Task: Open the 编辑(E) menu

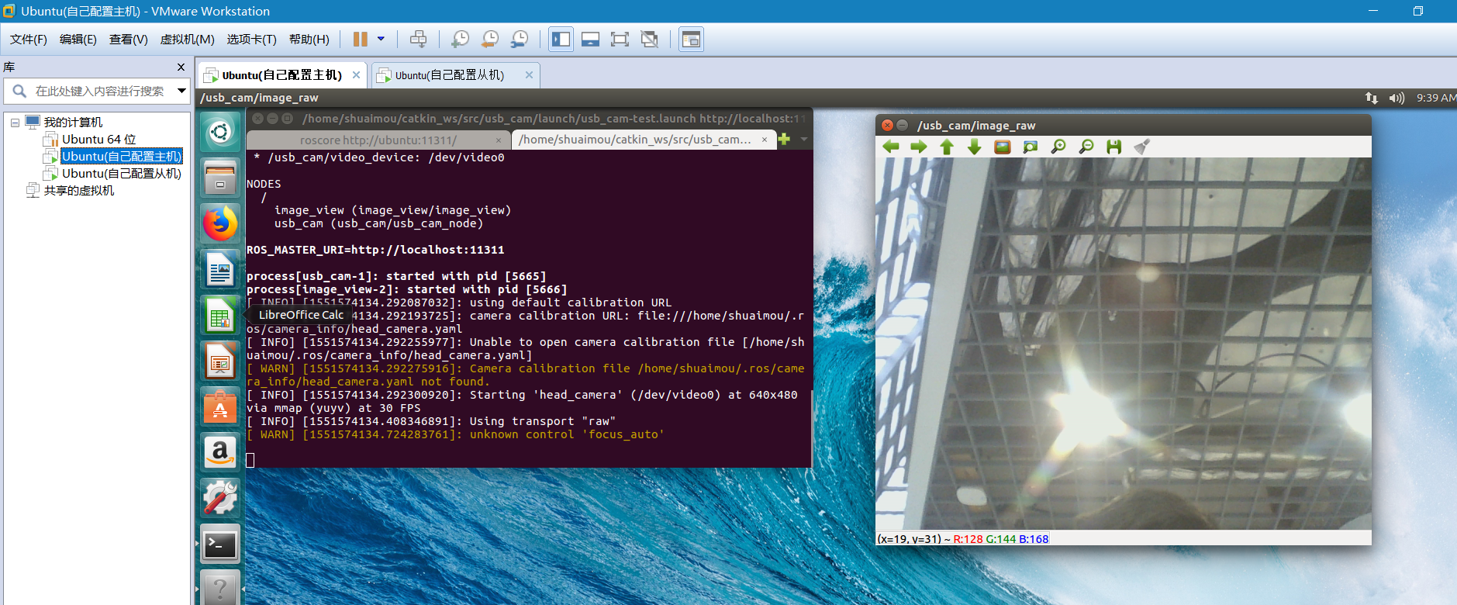Action: tap(78, 39)
